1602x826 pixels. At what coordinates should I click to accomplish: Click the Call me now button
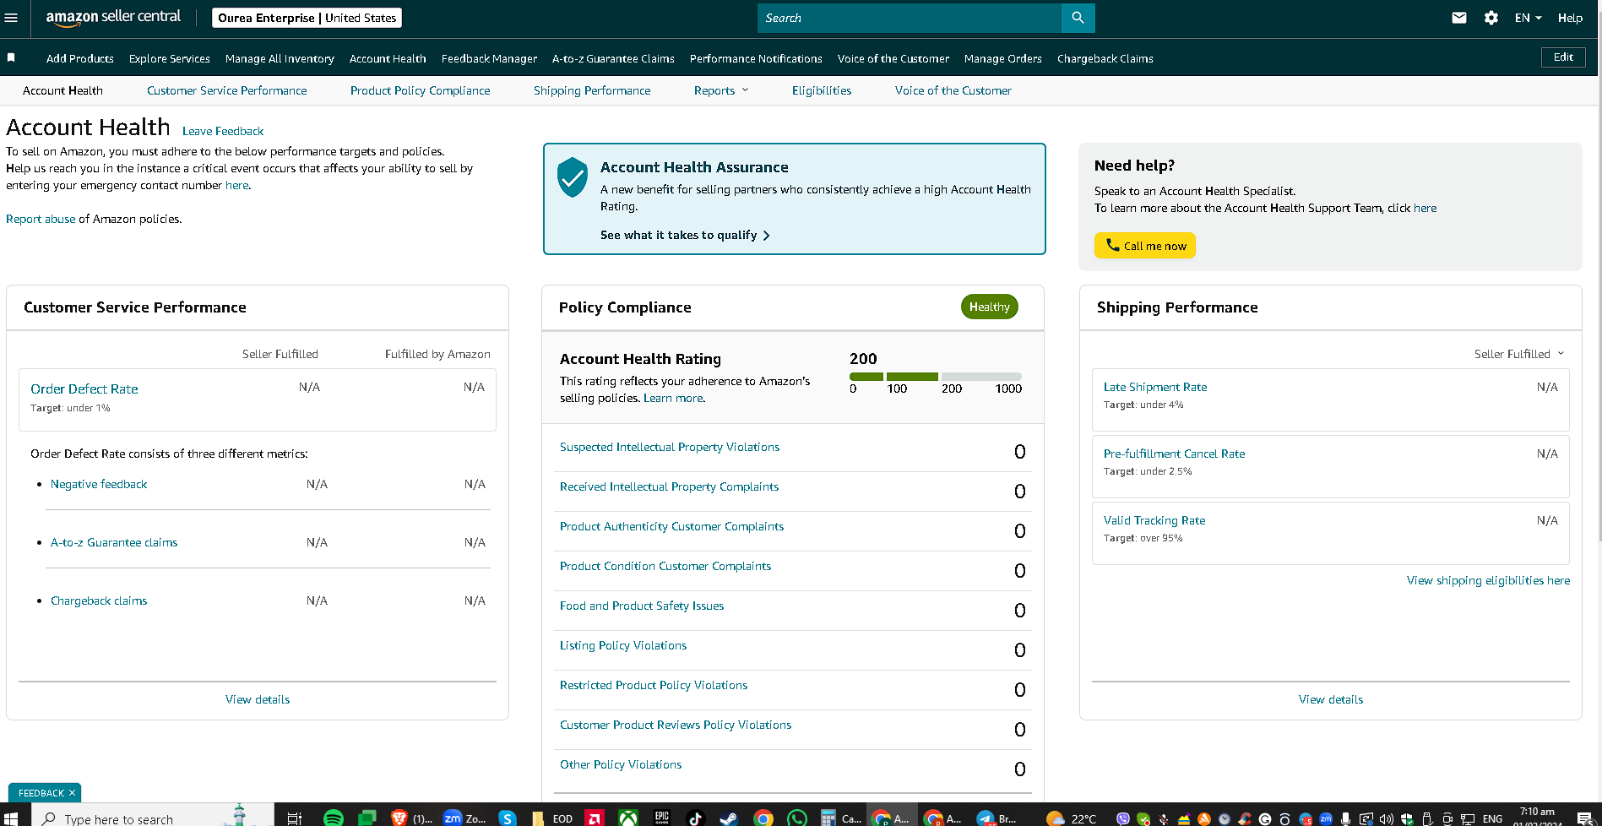click(1145, 246)
